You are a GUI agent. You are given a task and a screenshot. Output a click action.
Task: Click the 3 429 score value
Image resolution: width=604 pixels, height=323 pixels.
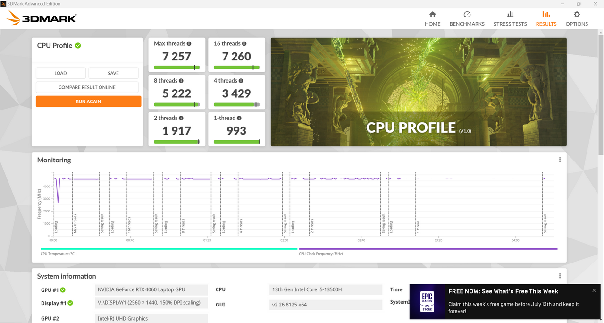(236, 93)
